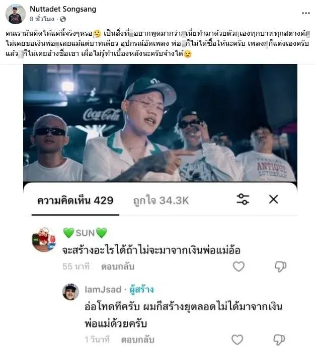Open Nuttadet Songsang's profile picture
Viewport: 315px width, 351px height.
(x=16, y=14)
